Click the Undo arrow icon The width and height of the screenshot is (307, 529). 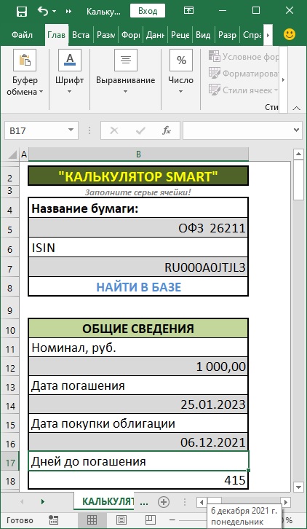point(43,11)
